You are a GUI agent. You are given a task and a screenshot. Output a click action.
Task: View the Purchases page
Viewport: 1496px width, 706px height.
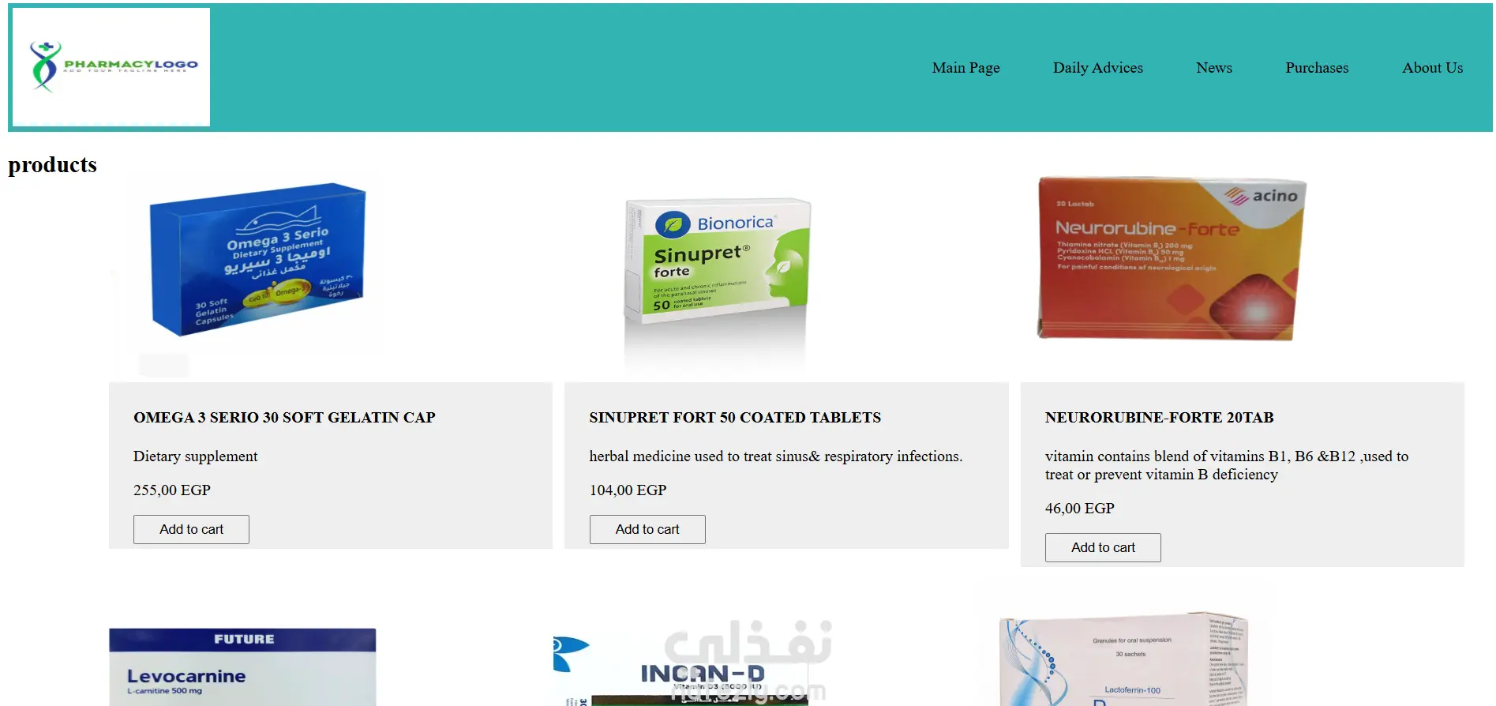[1317, 68]
